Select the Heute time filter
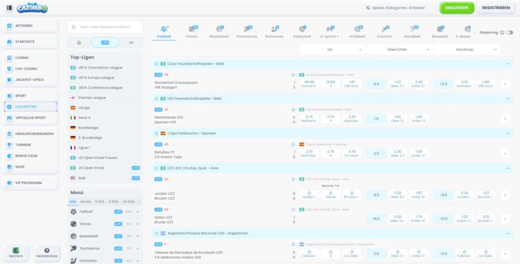The image size is (520, 264). pyautogui.click(x=85, y=202)
